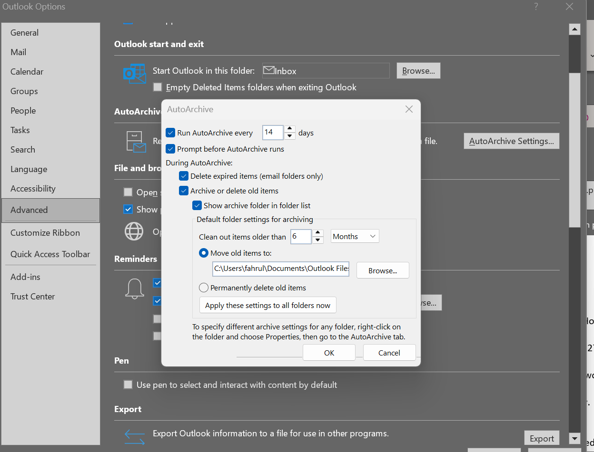Click the Help question mark icon
The image size is (594, 452).
(x=536, y=7)
